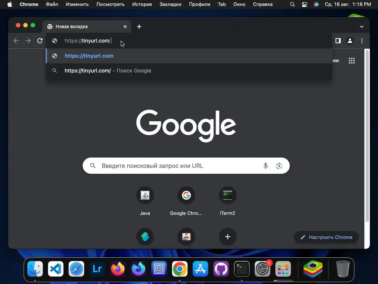Open the Посмотреть menu
Image resolution: width=378 pixels, height=284 pixels.
tap(110, 4)
